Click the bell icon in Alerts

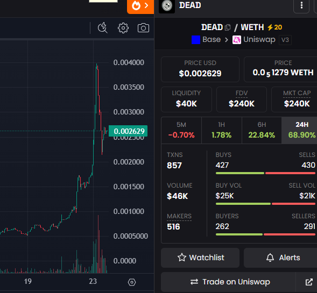pos(270,258)
